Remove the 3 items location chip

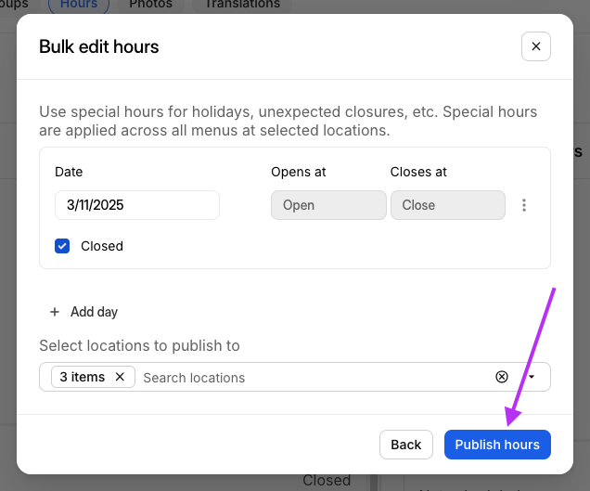[120, 377]
